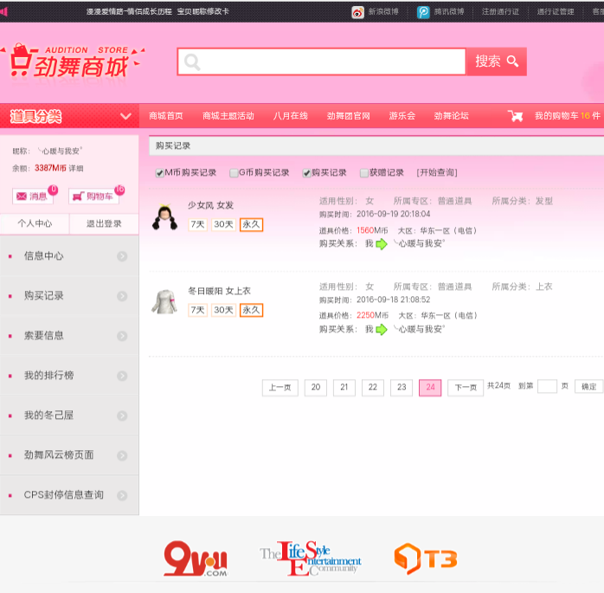Jump to page 21
The image size is (604, 593).
click(344, 388)
